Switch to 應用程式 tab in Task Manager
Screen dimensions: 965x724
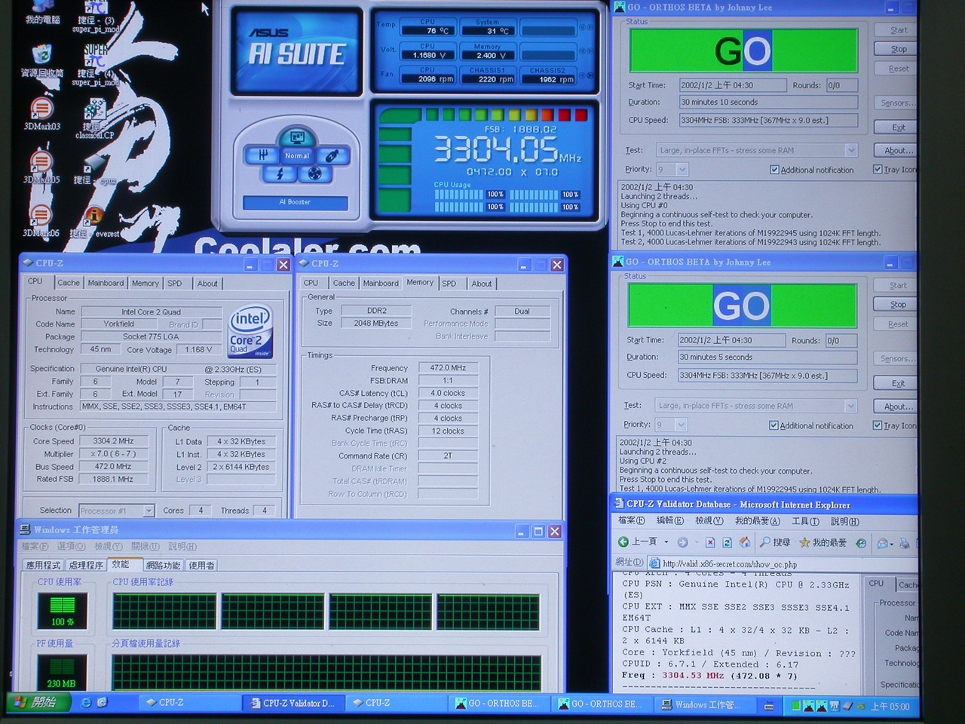pos(43,565)
